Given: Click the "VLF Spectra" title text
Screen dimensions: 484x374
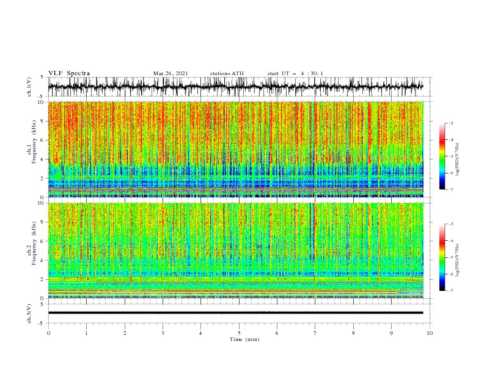Looking at the screenshot, I should (69, 73).
